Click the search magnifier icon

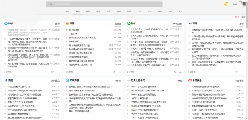pos(51,4)
